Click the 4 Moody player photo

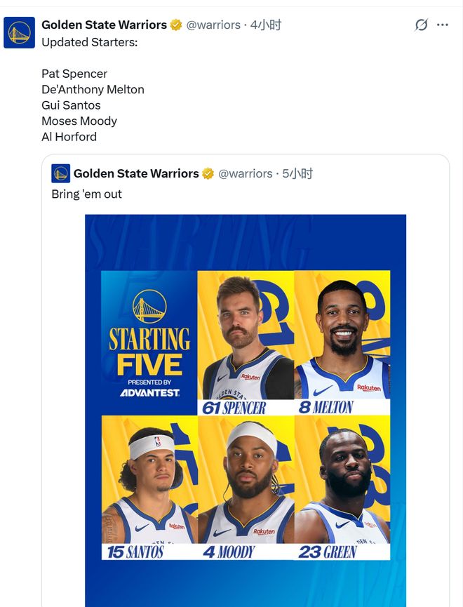[246, 484]
